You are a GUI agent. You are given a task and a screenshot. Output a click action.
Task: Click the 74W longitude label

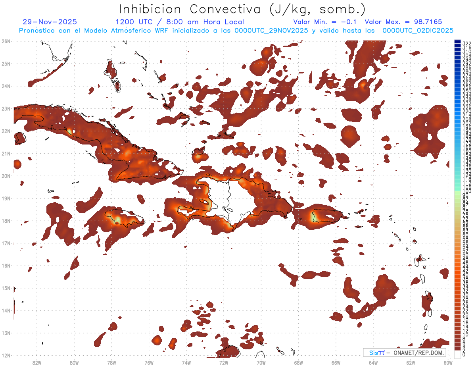186,362
